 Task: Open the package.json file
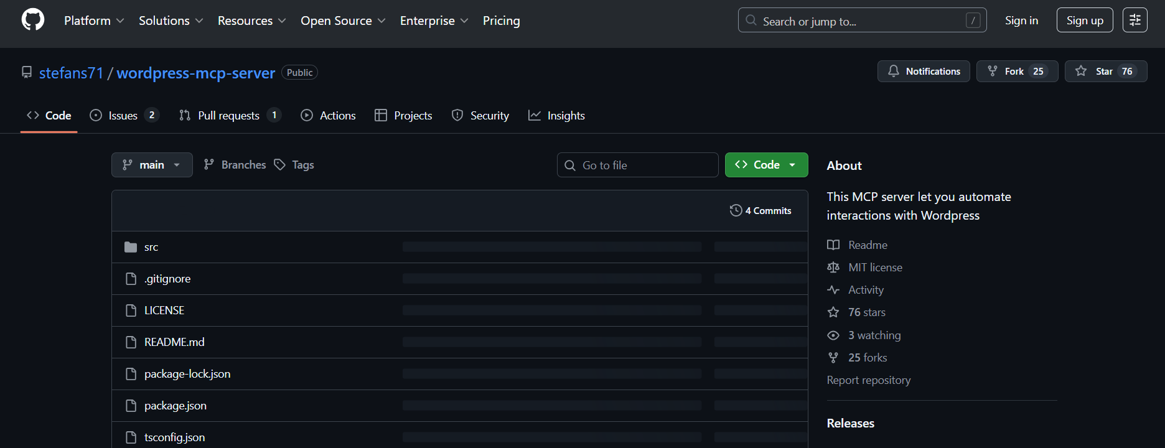175,406
